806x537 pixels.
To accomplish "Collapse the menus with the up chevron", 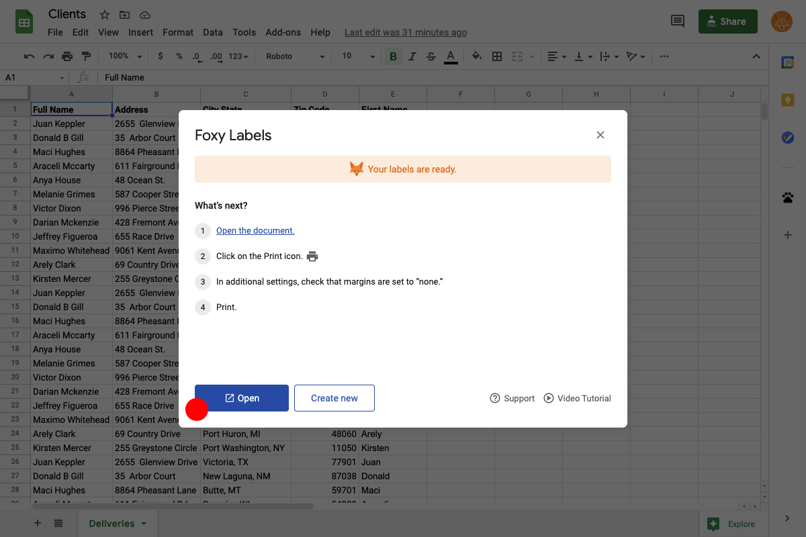I will (756, 56).
